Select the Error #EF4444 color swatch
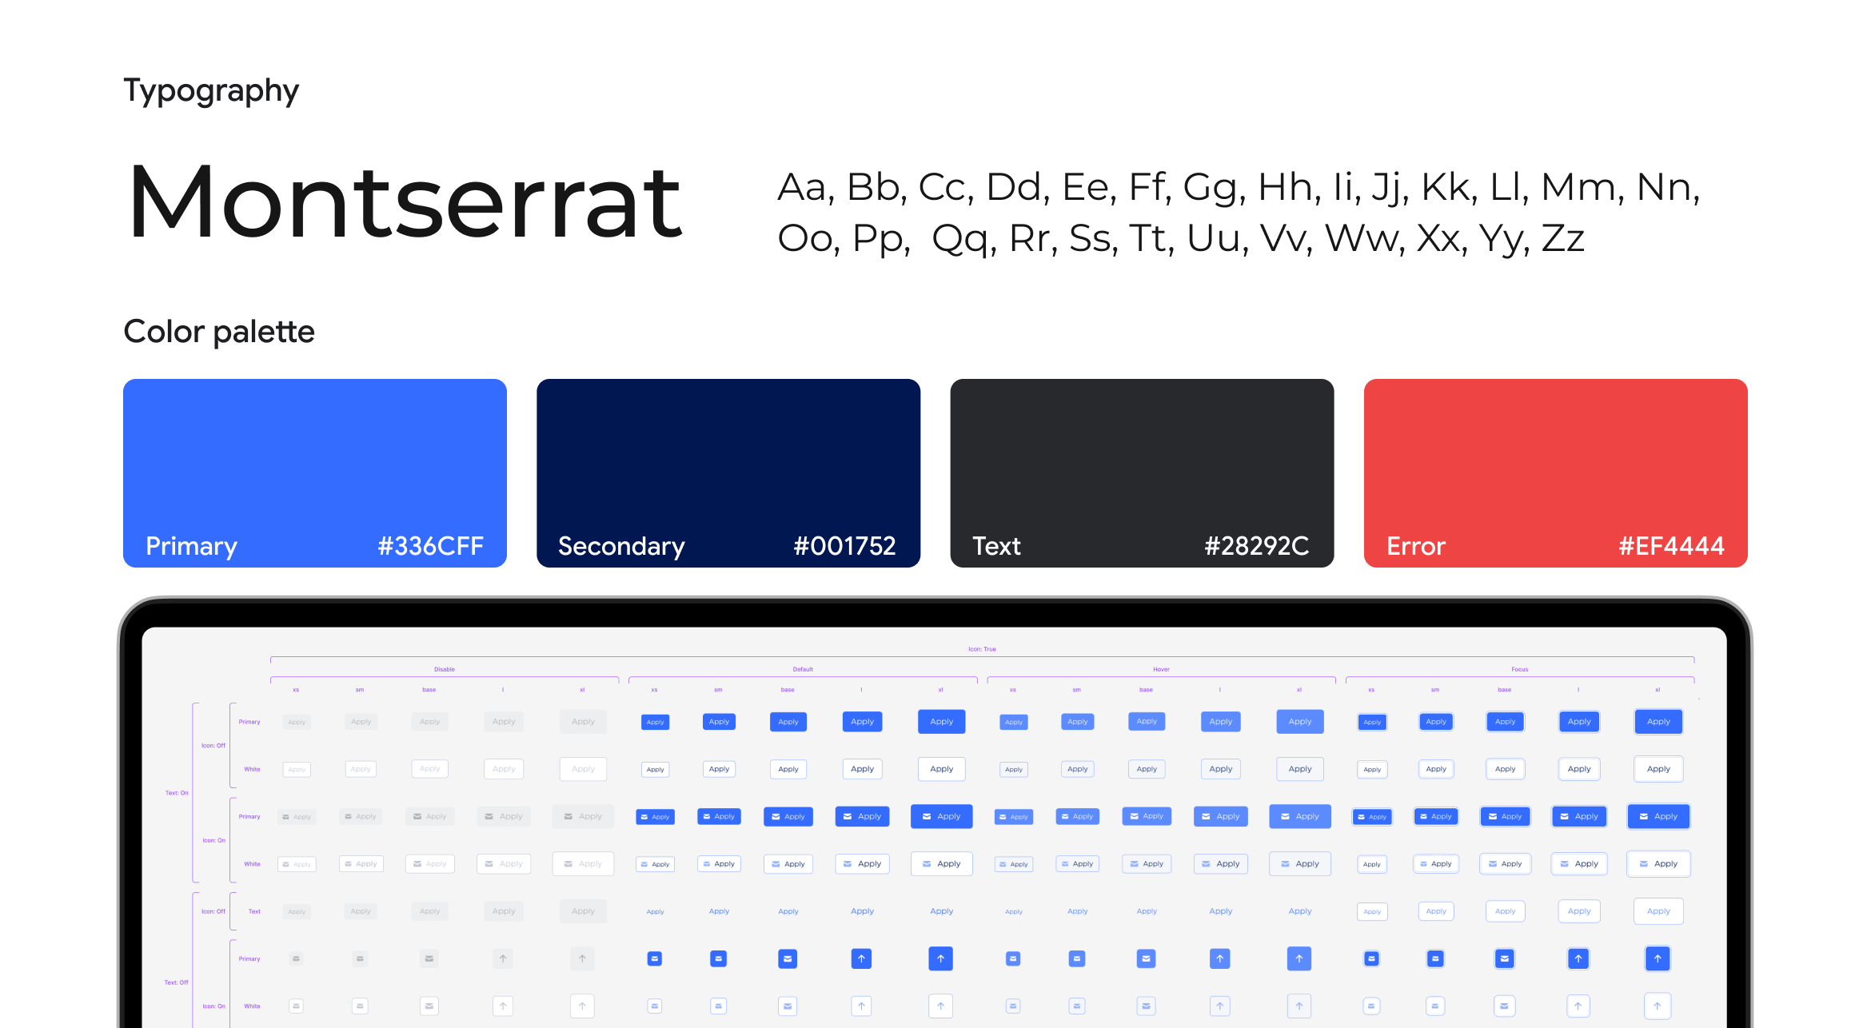Viewport: 1871px width, 1028px height. click(x=1555, y=473)
